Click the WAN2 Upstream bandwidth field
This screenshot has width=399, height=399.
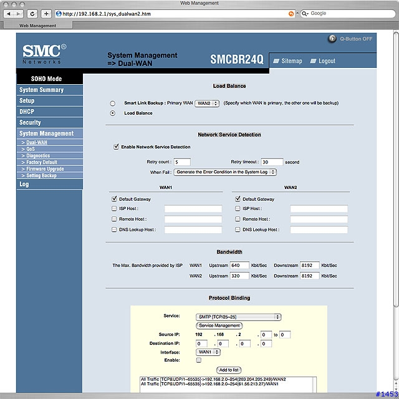pyautogui.click(x=239, y=276)
